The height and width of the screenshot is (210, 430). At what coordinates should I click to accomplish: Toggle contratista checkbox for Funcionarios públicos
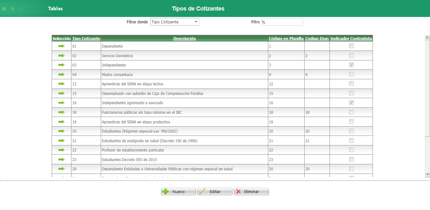(x=351, y=112)
